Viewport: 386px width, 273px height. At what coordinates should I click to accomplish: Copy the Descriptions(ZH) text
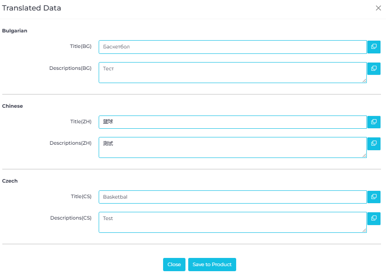pos(374,143)
